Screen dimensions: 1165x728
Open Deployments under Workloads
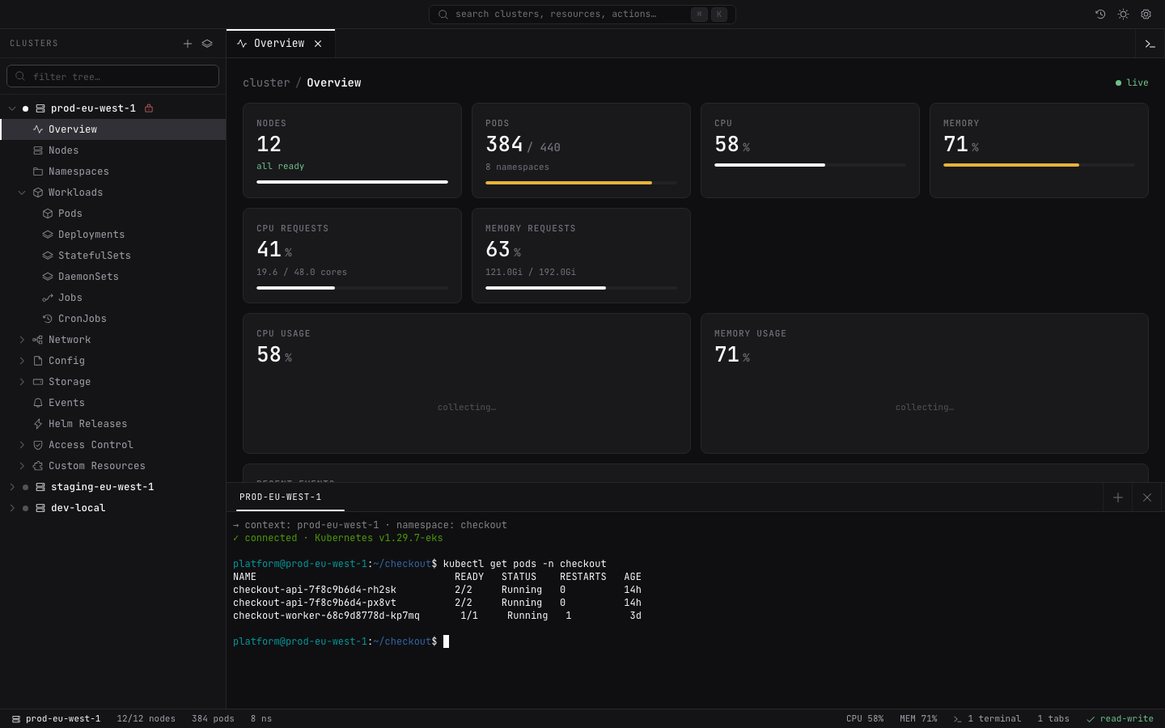pos(112,235)
